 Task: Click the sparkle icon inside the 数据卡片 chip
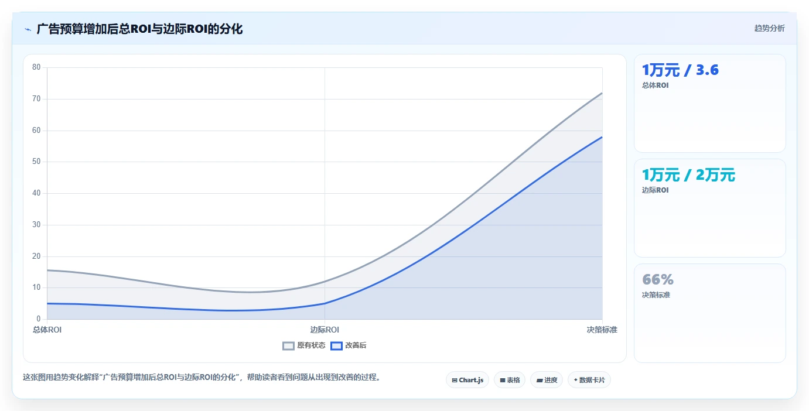[x=576, y=380]
